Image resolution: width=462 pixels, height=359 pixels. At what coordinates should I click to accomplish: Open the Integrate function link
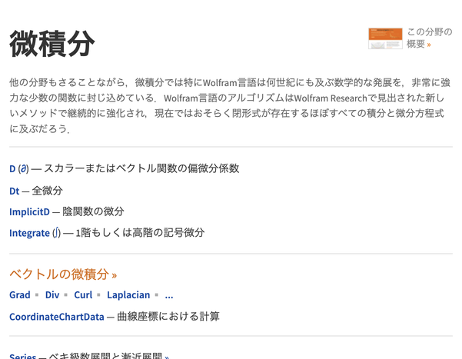click(29, 233)
